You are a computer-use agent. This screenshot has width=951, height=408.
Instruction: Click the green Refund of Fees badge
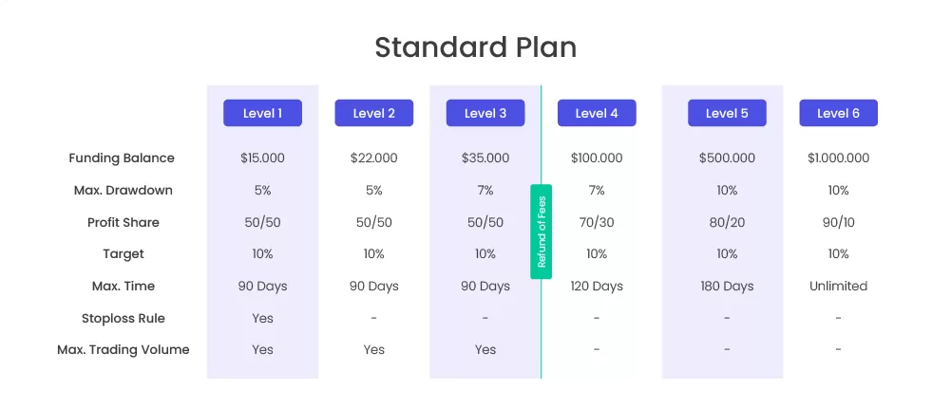(x=541, y=232)
